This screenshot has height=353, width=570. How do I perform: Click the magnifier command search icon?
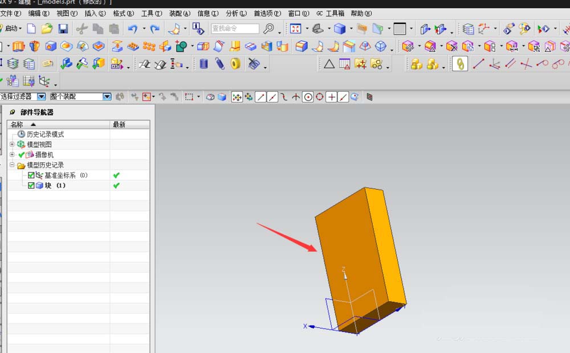tap(268, 28)
